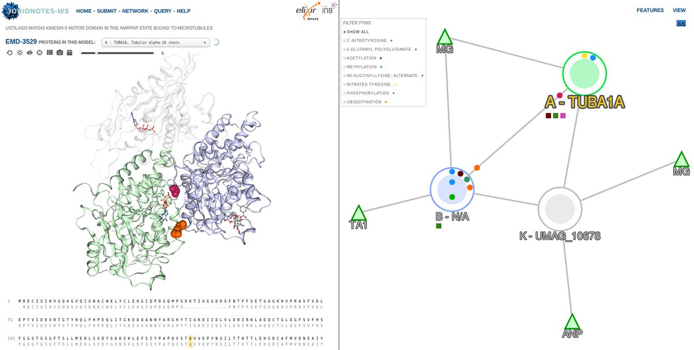Open the proteins in this model dropdown
Viewport: 694px width, 350px height.
click(156, 42)
